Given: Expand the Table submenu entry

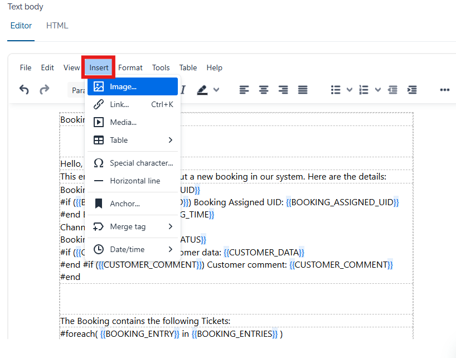Looking at the screenshot, I should [133, 140].
